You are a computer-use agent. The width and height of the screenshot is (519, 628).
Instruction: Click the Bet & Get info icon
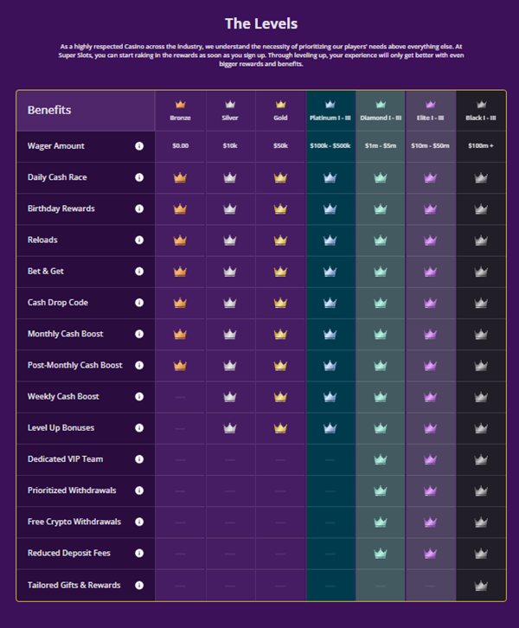point(139,272)
